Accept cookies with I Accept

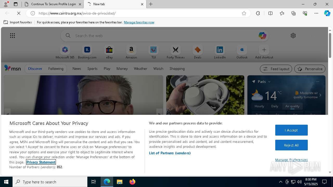tap(291, 130)
